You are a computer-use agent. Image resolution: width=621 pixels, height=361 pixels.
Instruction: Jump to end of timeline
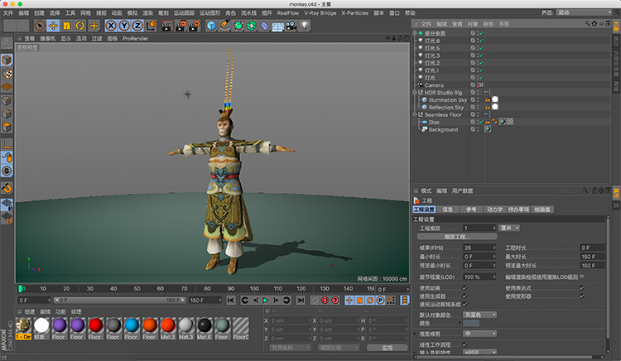[301, 301]
